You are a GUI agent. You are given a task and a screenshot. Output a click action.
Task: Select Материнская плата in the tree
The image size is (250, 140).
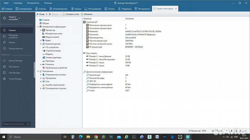pos(54,34)
